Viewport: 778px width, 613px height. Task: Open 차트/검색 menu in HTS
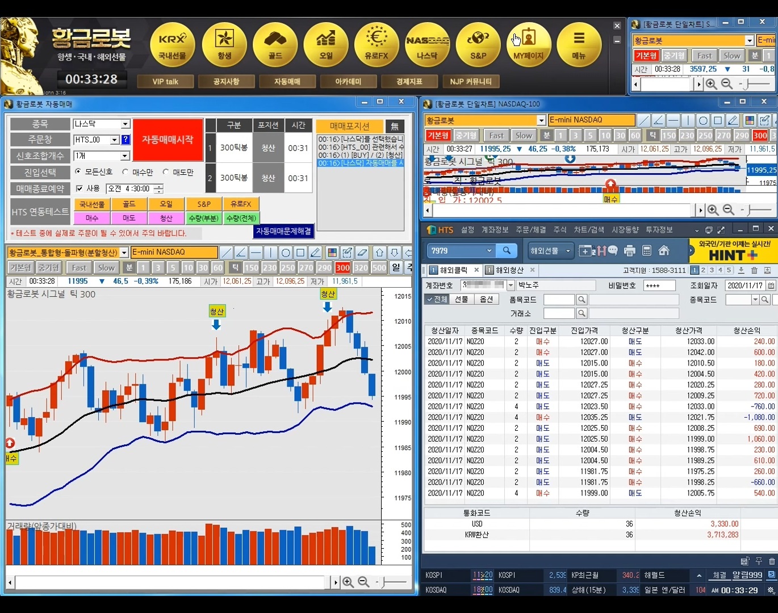point(589,230)
